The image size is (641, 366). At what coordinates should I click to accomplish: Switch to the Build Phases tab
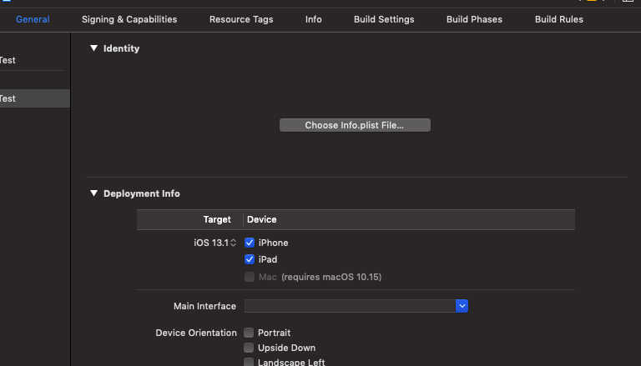[x=474, y=19]
